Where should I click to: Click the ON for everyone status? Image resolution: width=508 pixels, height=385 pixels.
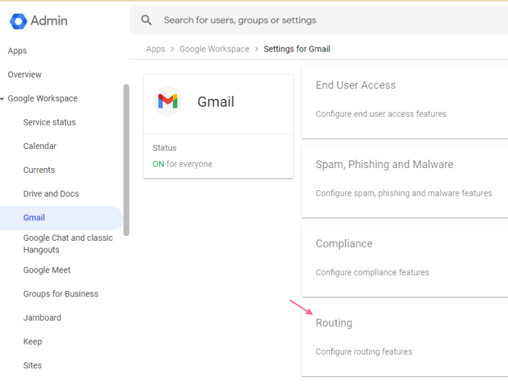tap(183, 164)
